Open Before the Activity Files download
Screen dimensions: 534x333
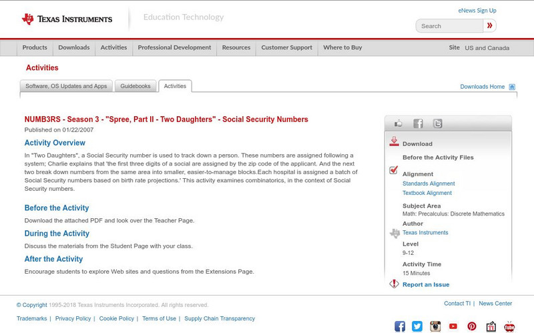coord(438,157)
